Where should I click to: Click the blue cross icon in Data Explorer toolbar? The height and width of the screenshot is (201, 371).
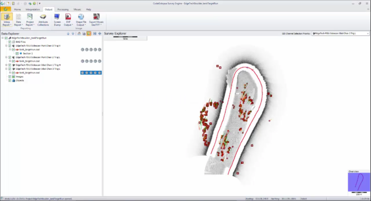[x=100, y=34]
